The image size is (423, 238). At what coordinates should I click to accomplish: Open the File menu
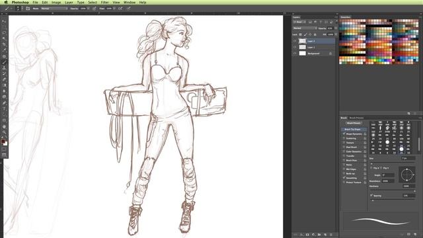pos(35,2)
